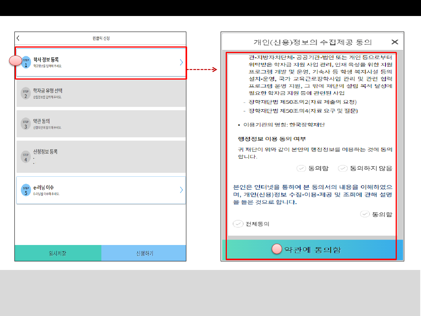Screen dimensions: 421x316
Task: Check 동의함 for 행정정보 이용 동의
Action: coord(301,169)
